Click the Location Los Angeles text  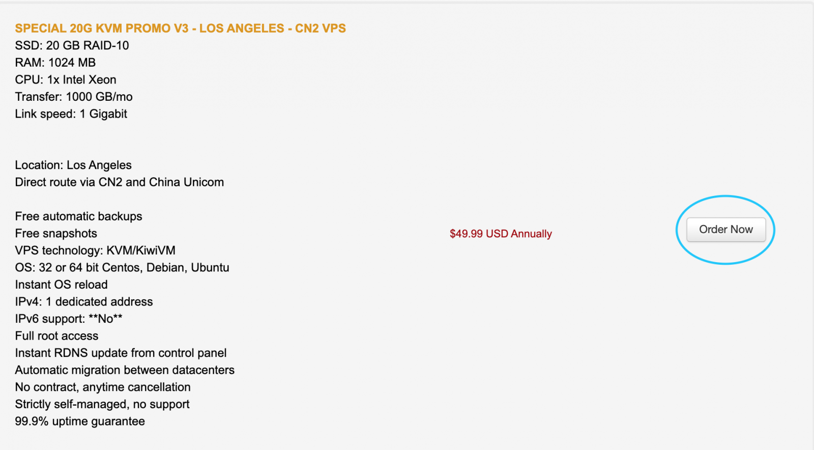(x=73, y=165)
